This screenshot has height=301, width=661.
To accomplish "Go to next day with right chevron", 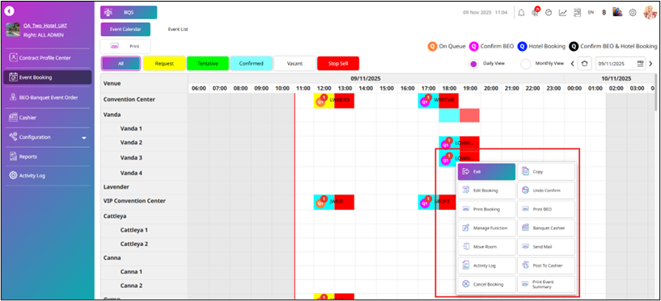I will pyautogui.click(x=650, y=64).
